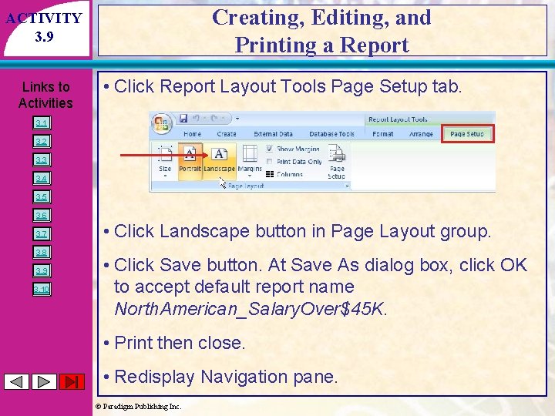Select the Page Setup tab
555x416 pixels.
coord(467,134)
